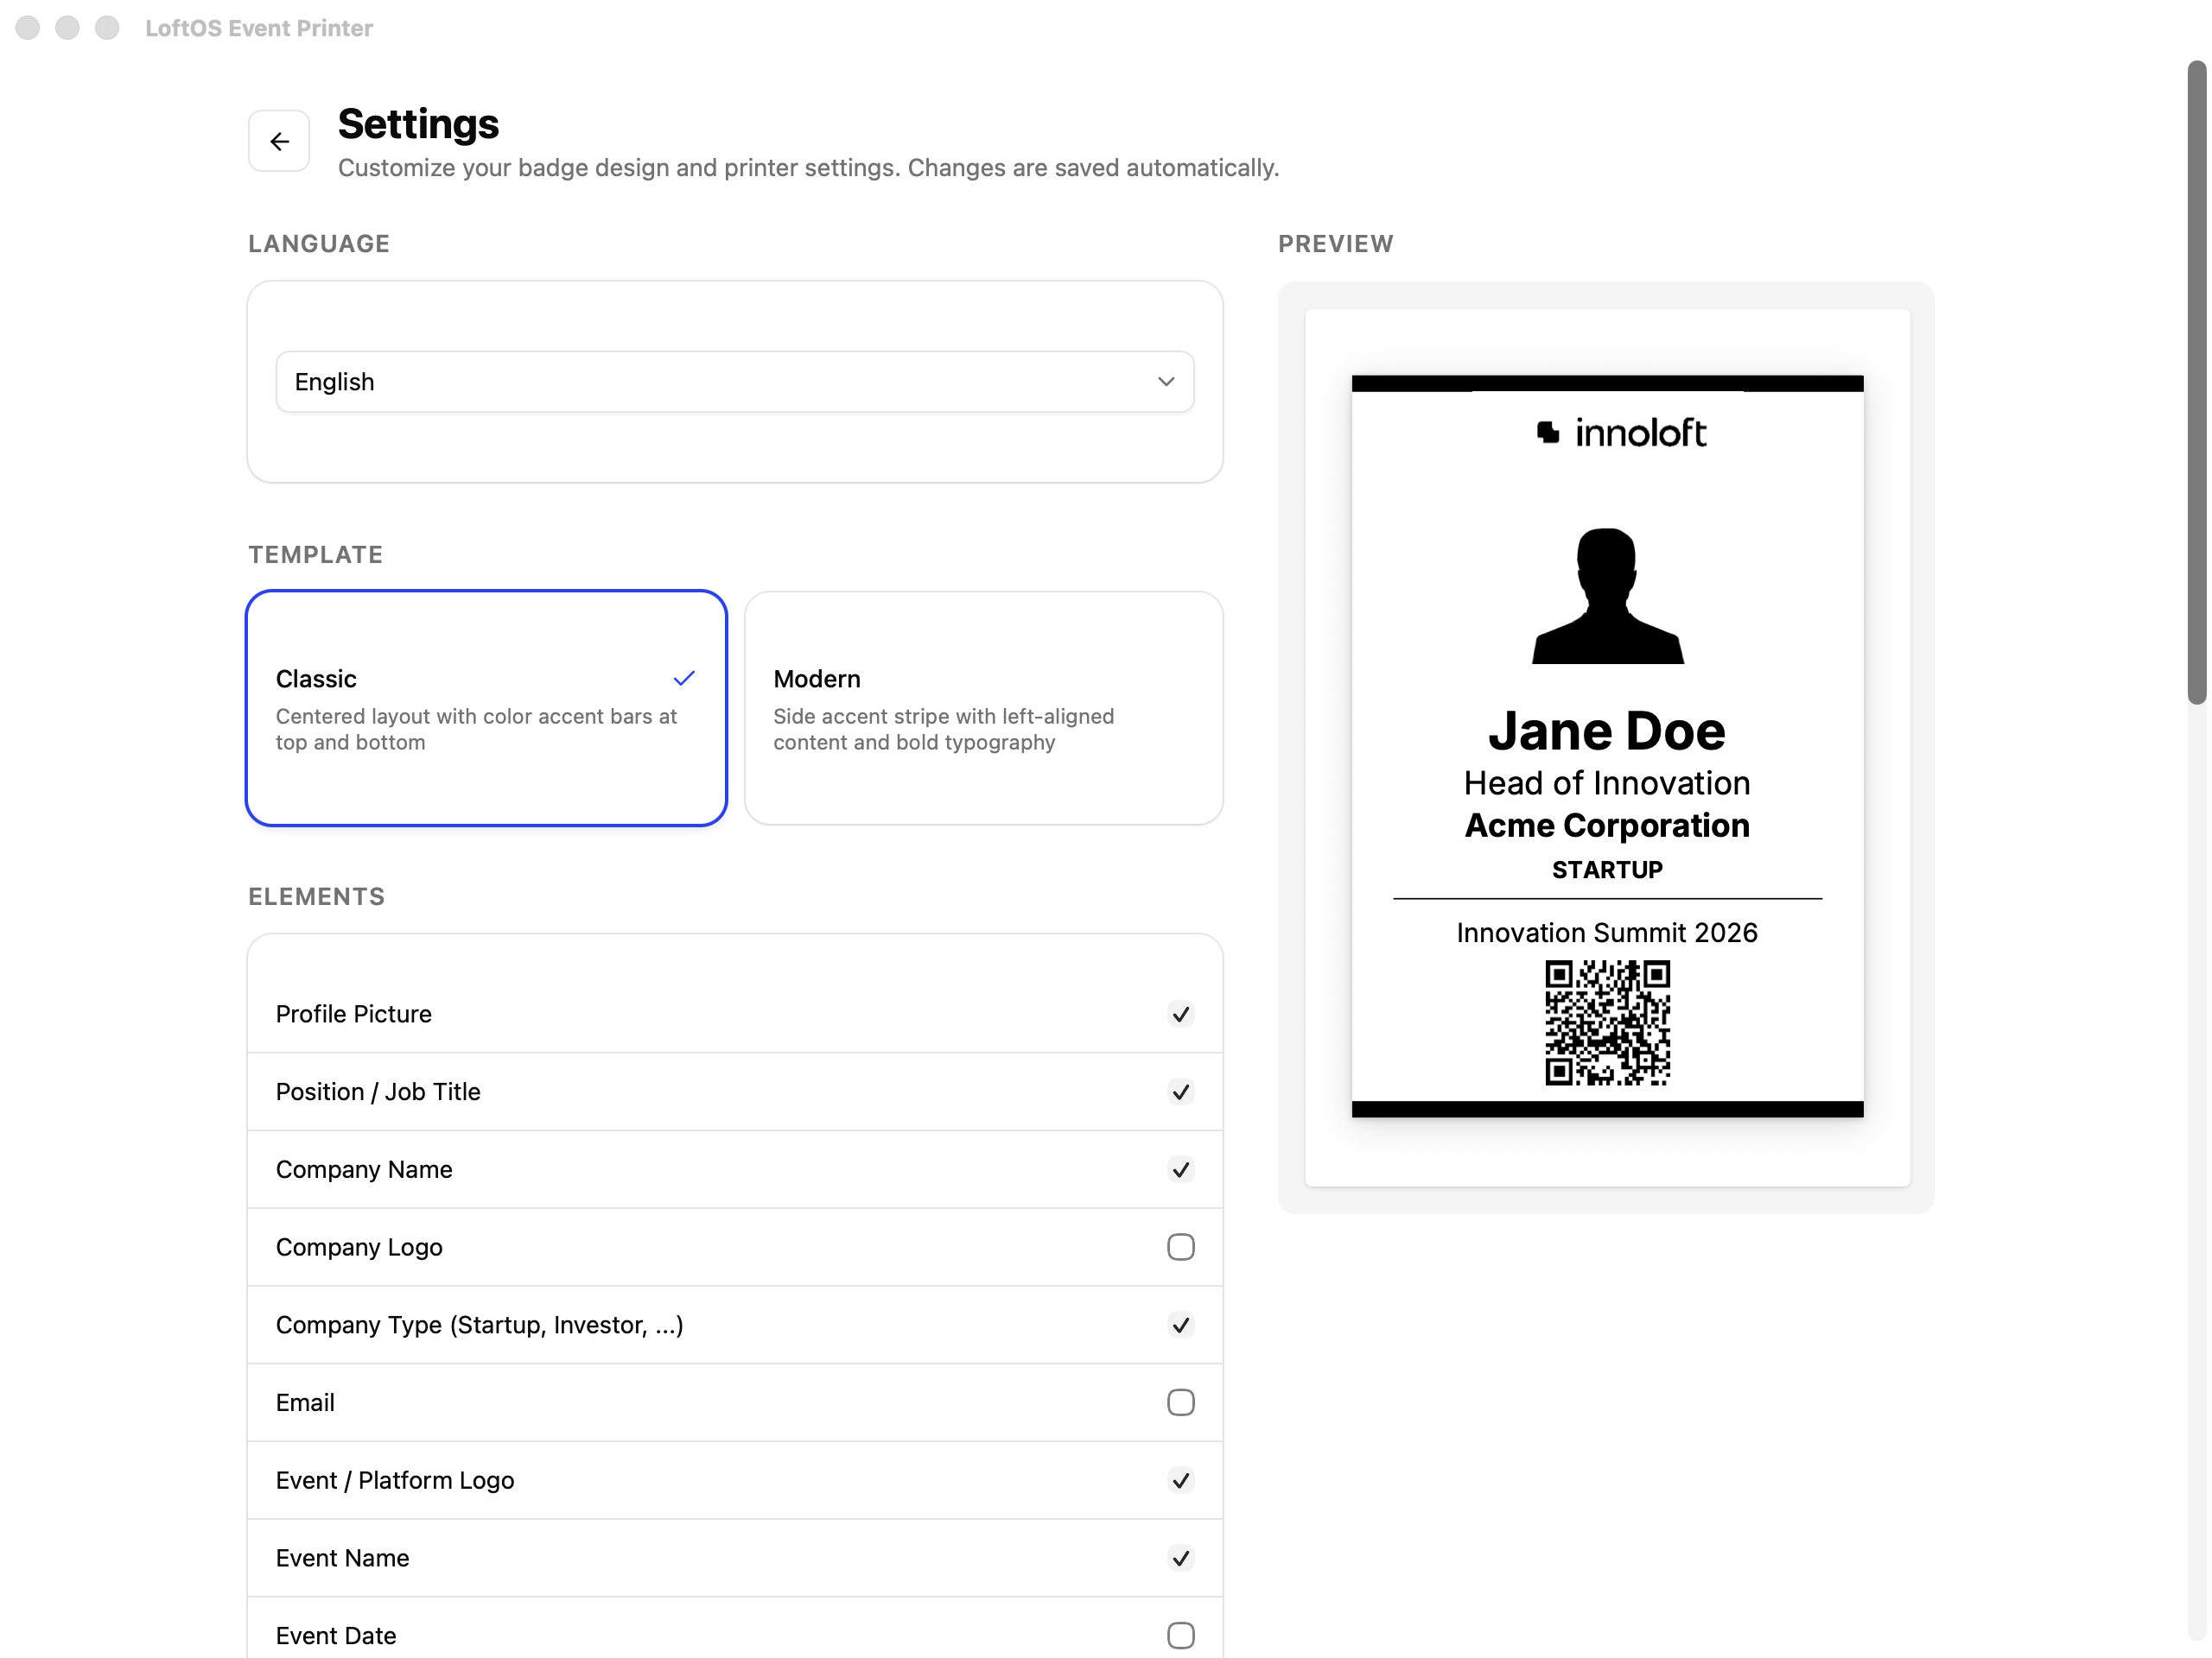Click the 'Jane Doe' name in preview
This screenshot has height=1658, width=2212.
pyautogui.click(x=1607, y=731)
